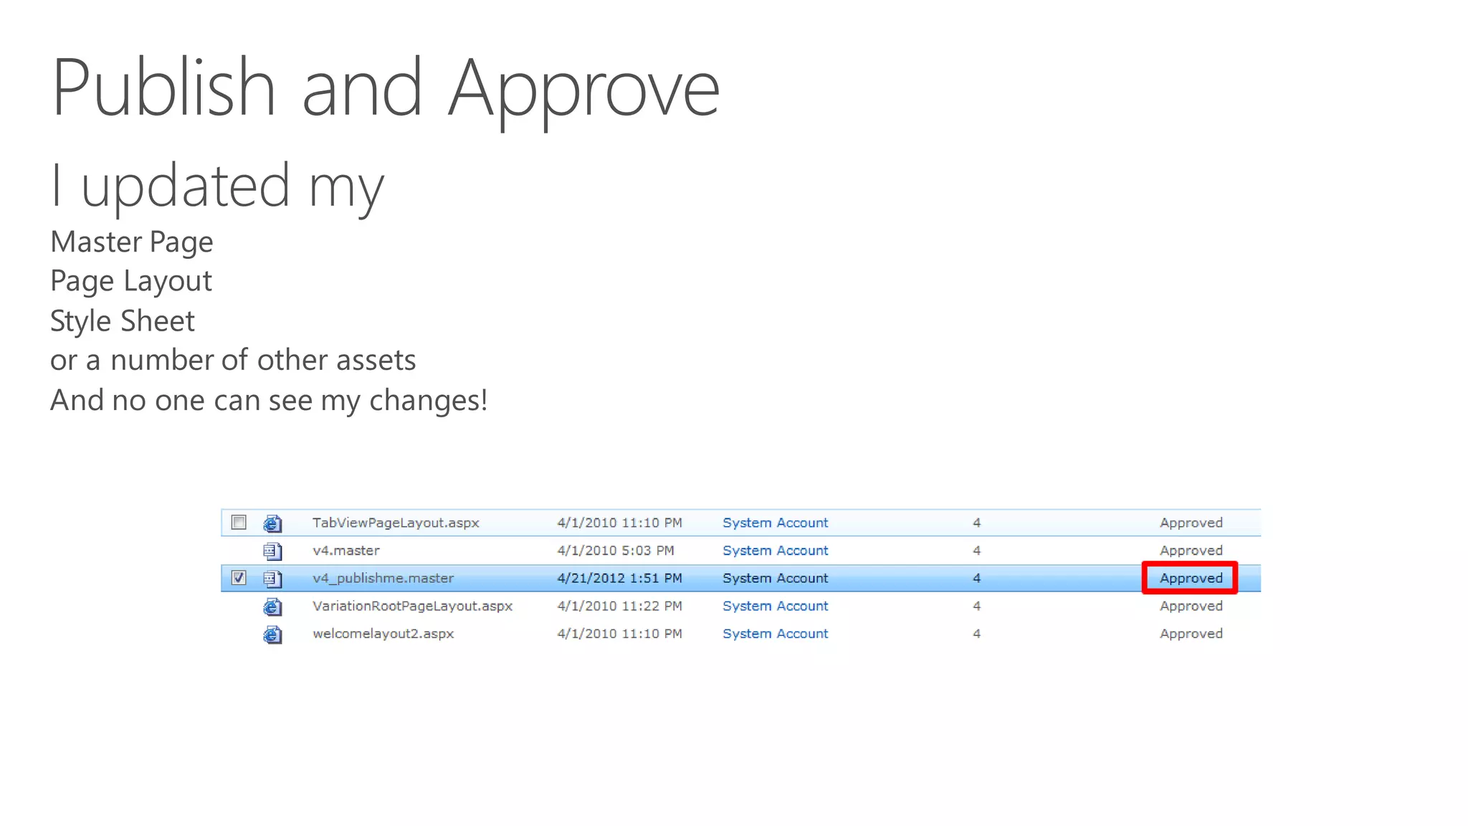This screenshot has height=826, width=1468.
Task: Click System Account link for TabViewPageLayout.aspx
Action: pos(775,523)
